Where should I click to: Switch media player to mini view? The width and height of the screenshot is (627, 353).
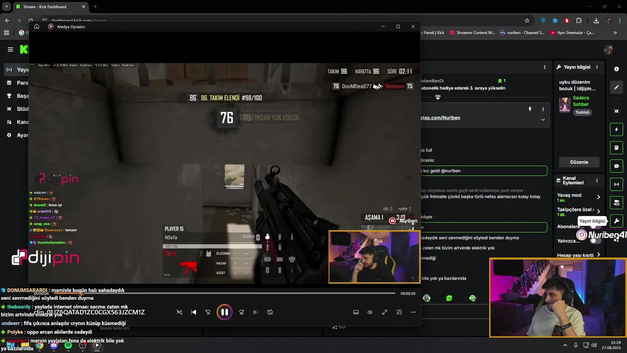pyautogui.click(x=399, y=312)
